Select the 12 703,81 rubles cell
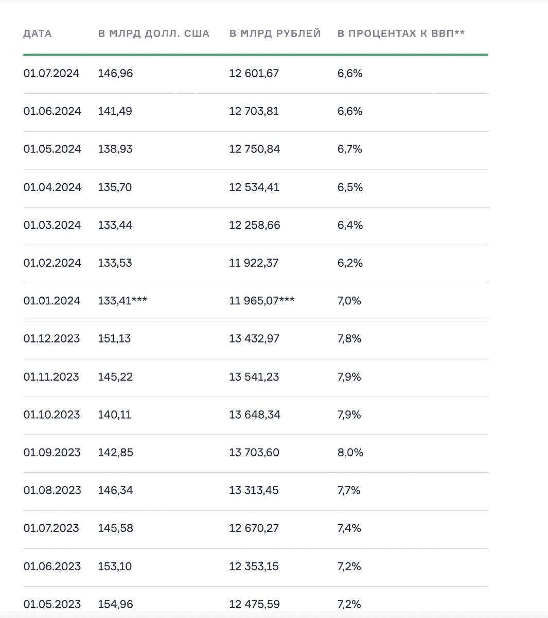The width and height of the screenshot is (548, 618). tap(254, 111)
